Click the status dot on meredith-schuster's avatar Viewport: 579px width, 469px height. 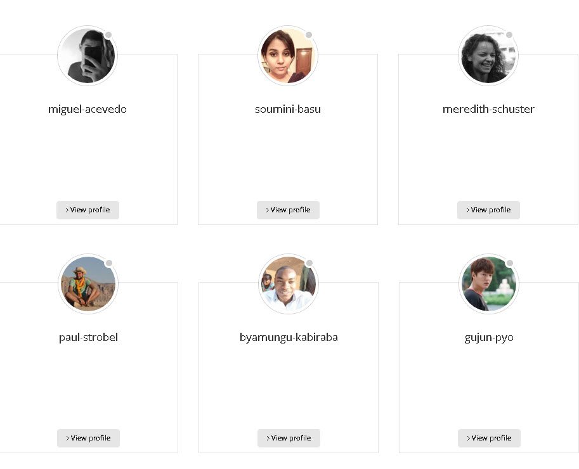tap(509, 35)
